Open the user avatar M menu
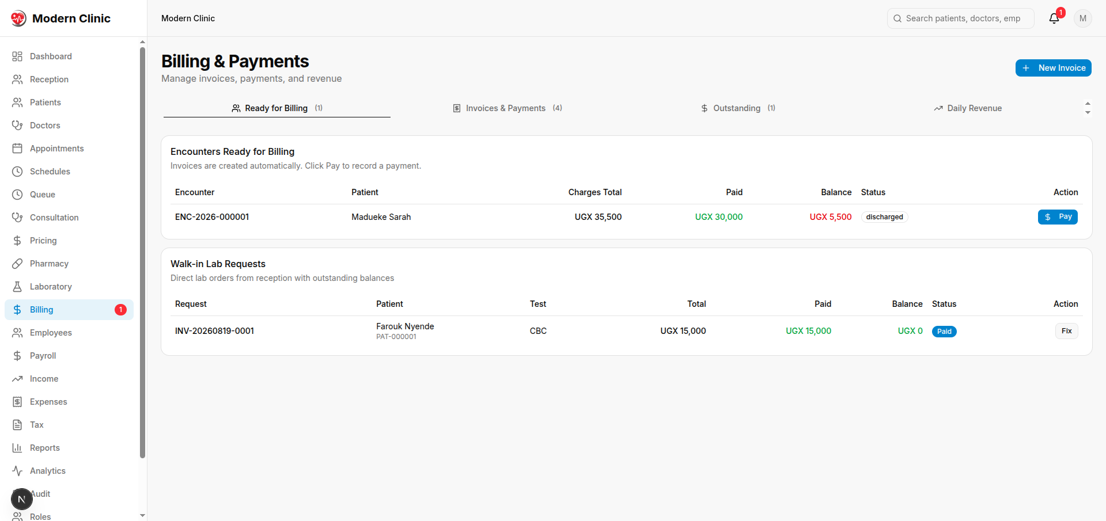Viewport: 1106px width, 521px height. [1083, 18]
